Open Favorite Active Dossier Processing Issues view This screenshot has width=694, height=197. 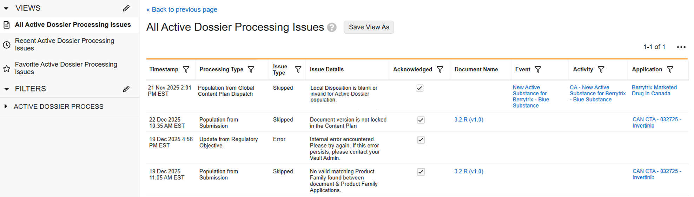(x=66, y=68)
